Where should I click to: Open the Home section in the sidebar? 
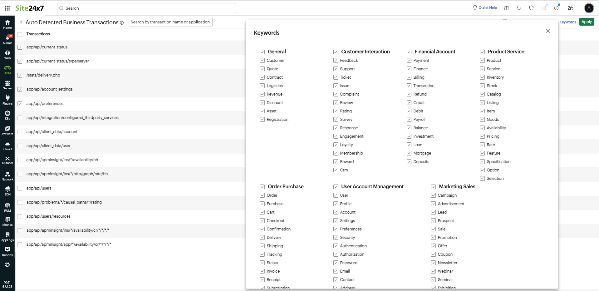coord(7,24)
